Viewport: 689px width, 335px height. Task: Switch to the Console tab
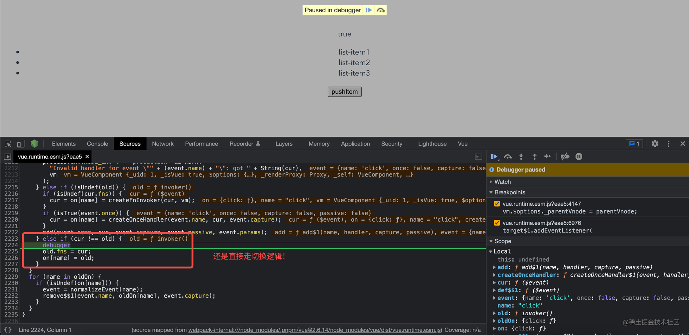pyautogui.click(x=98, y=144)
